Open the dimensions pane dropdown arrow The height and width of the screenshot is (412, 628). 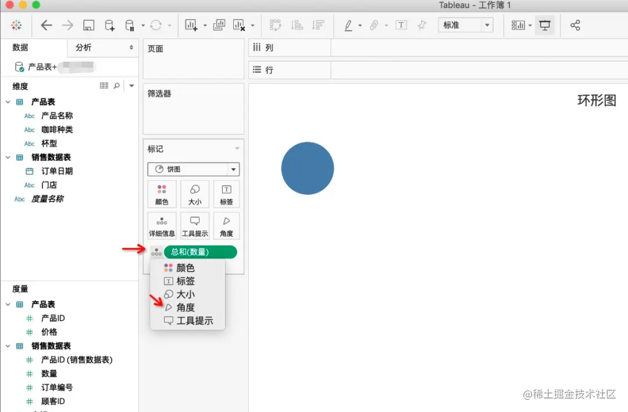(x=131, y=86)
